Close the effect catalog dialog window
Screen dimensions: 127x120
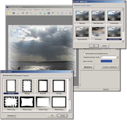click(124, 1)
